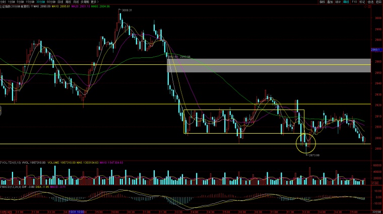The height and width of the screenshot is (214, 383).
Task: Click the red square icon near price axis
Action: coord(369,7)
